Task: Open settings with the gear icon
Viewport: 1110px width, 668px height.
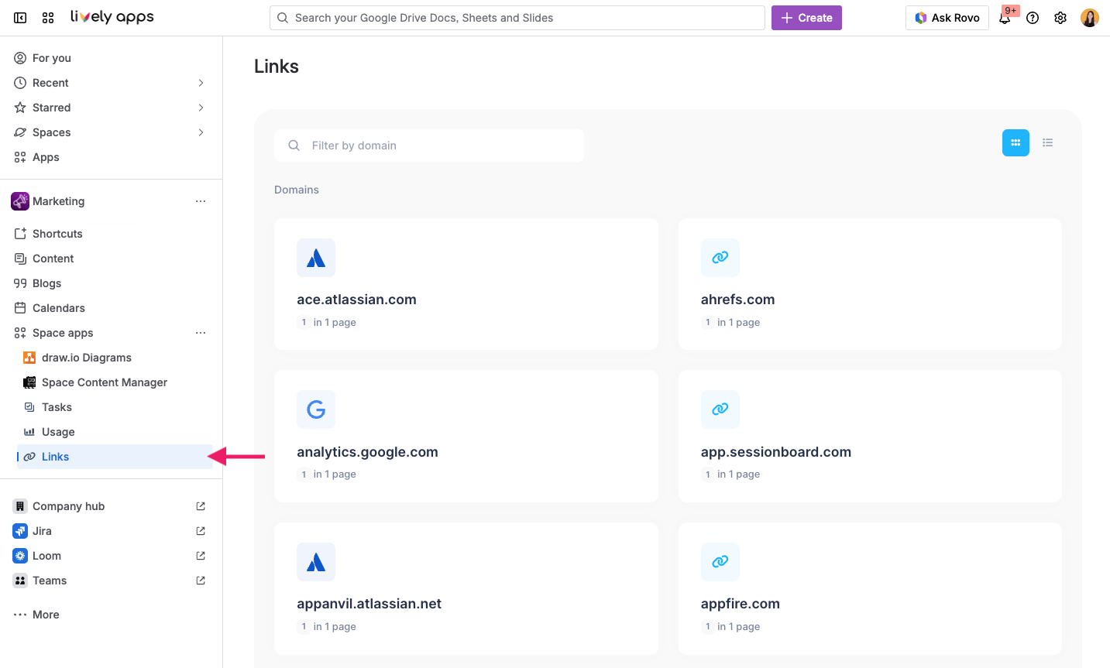Action: coord(1060,17)
